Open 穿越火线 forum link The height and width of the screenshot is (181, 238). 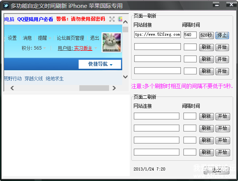[33, 78]
